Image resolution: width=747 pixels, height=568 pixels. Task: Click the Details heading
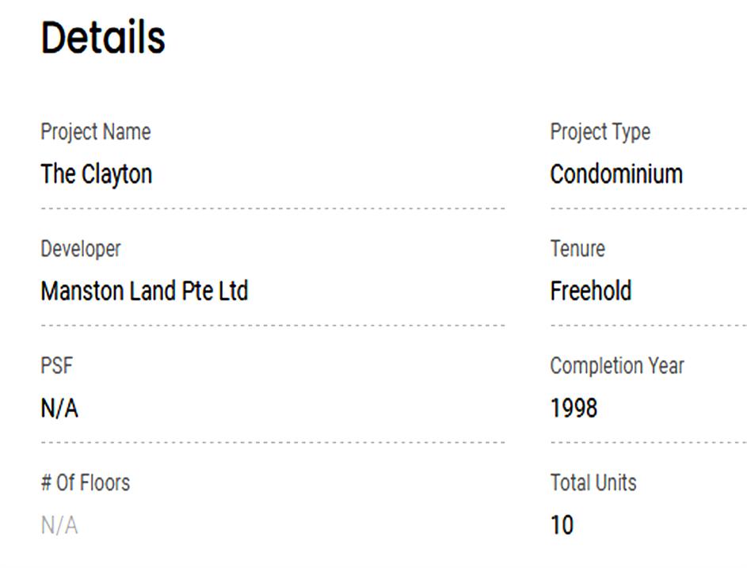click(103, 38)
